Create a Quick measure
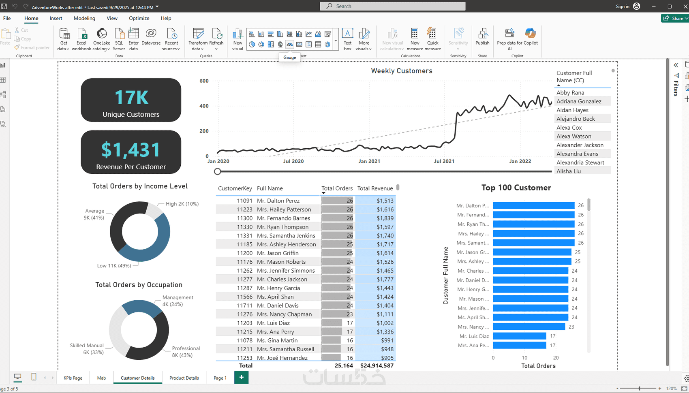 click(x=432, y=39)
